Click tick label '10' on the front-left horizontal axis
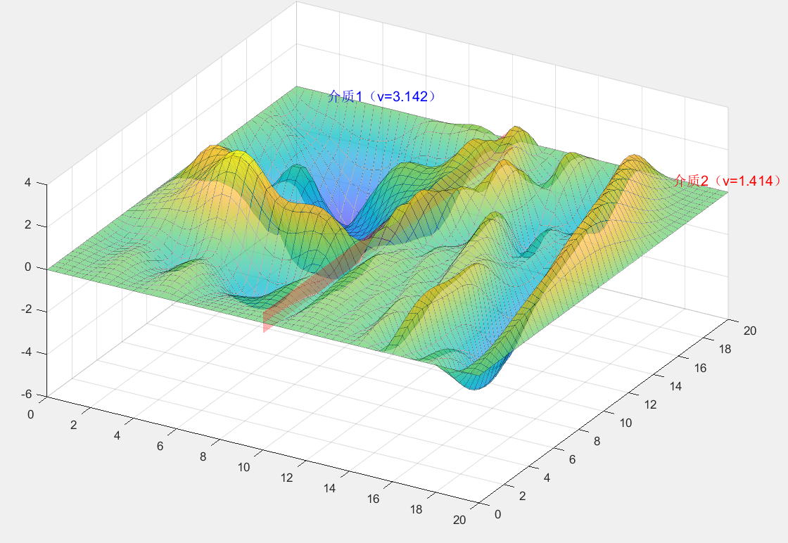The image size is (788, 543). [x=243, y=467]
